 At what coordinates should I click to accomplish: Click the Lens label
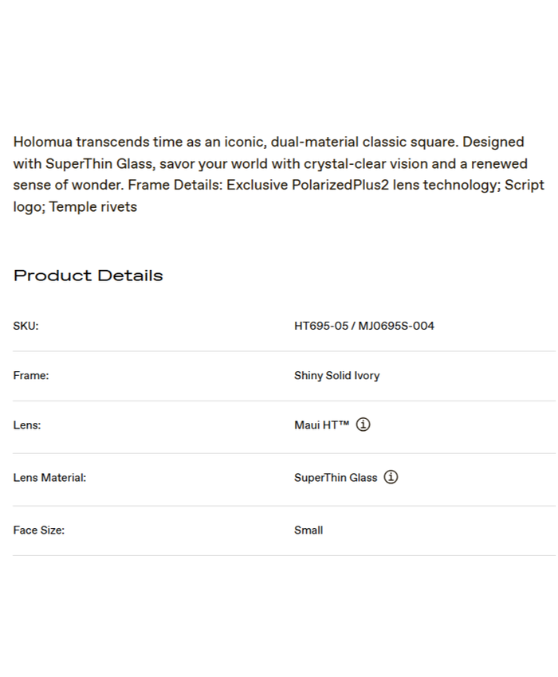click(x=27, y=425)
